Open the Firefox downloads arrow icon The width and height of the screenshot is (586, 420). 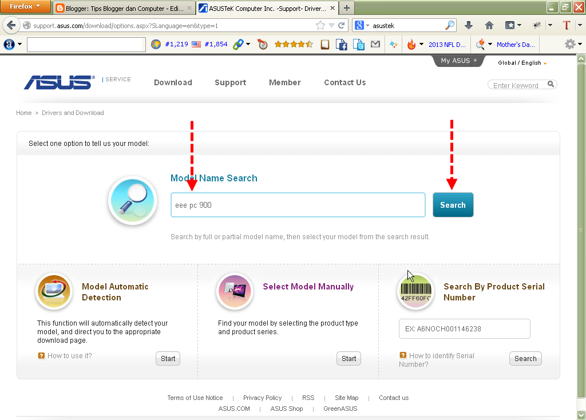tap(469, 25)
